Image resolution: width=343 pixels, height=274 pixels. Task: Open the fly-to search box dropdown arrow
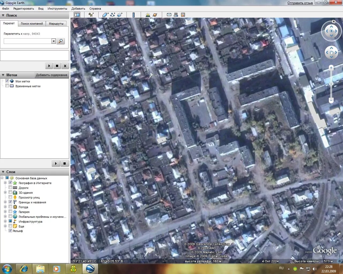(x=54, y=41)
